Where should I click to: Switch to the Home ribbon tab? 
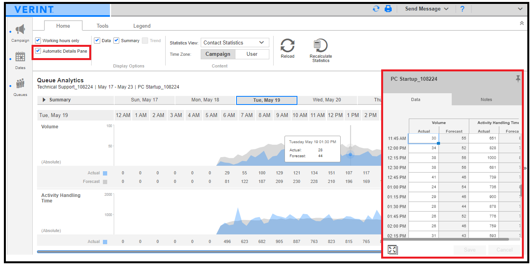63,26
